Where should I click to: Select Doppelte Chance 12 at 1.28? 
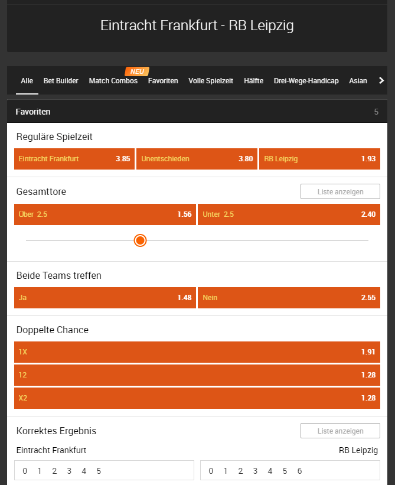197,375
